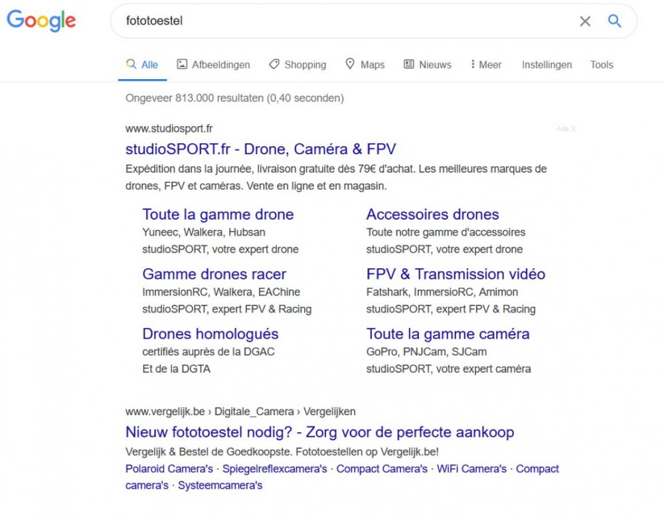The width and height of the screenshot is (664, 516).
Task: Click the X to clear the search query
Action: point(585,21)
